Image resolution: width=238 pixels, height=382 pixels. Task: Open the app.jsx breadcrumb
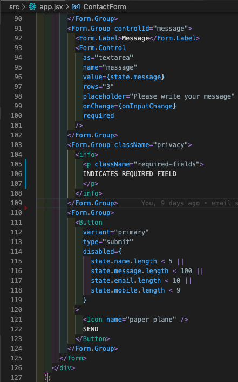tap(51, 7)
